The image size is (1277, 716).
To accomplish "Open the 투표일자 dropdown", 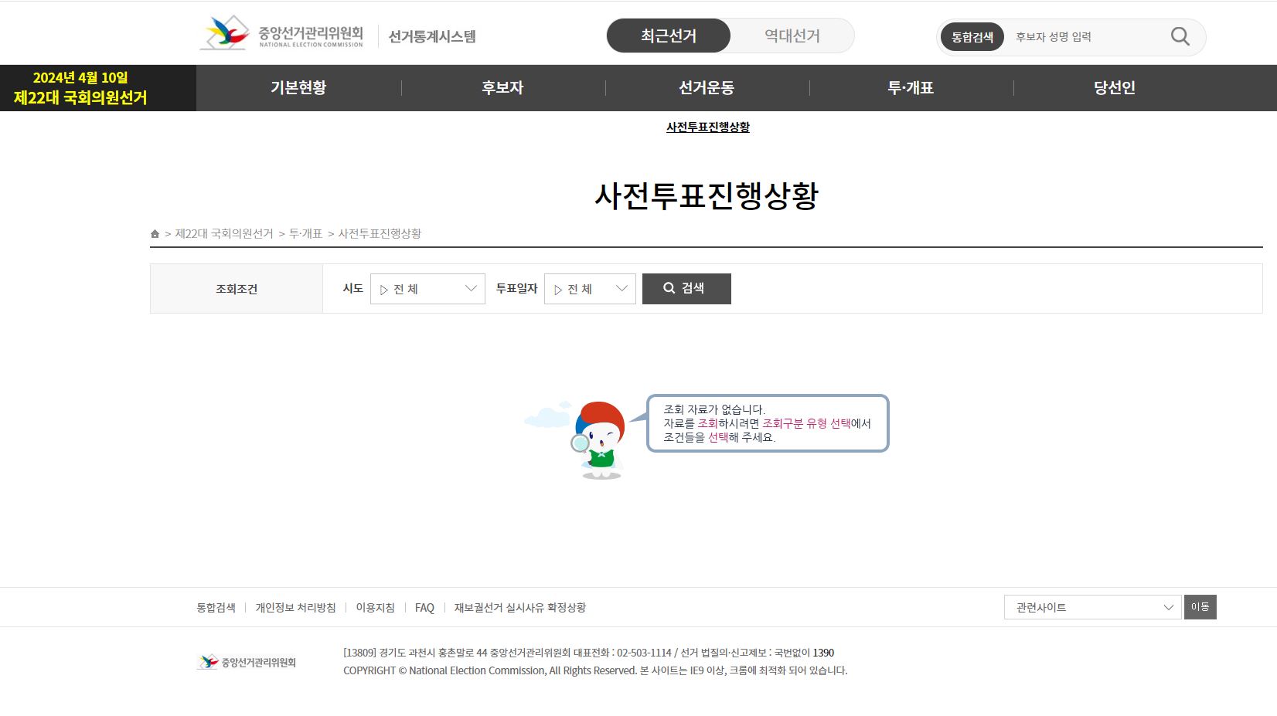I will [589, 288].
